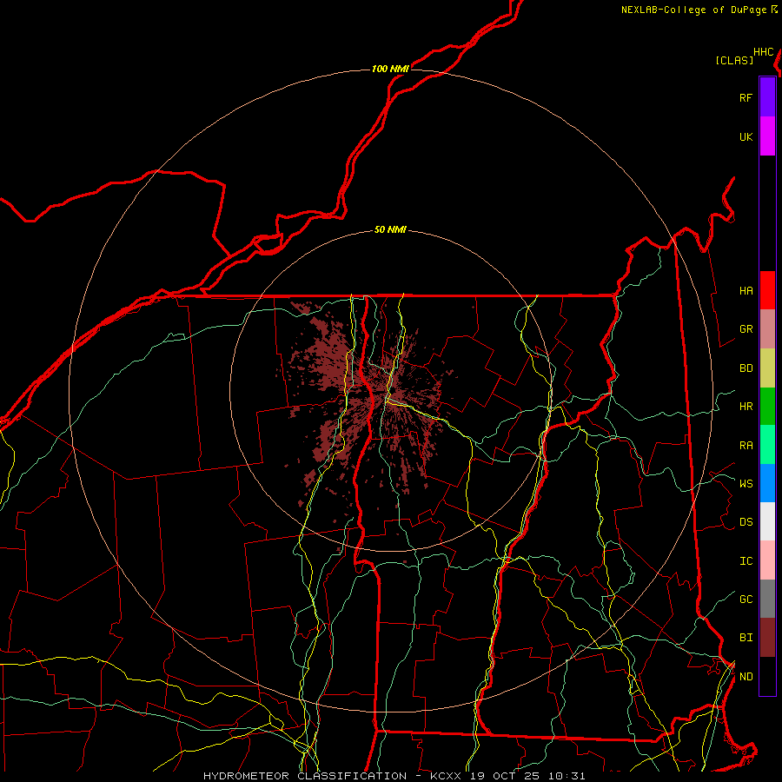Screen dimensions: 782x782
Task: Click the RA legend label
Action: click(746, 446)
